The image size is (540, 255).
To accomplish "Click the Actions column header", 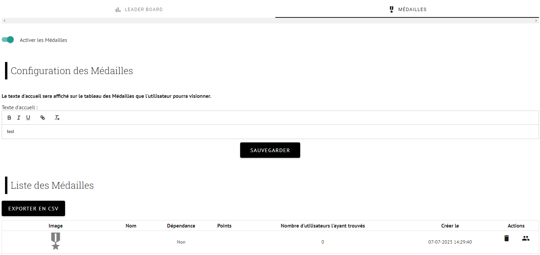I will [516, 226].
